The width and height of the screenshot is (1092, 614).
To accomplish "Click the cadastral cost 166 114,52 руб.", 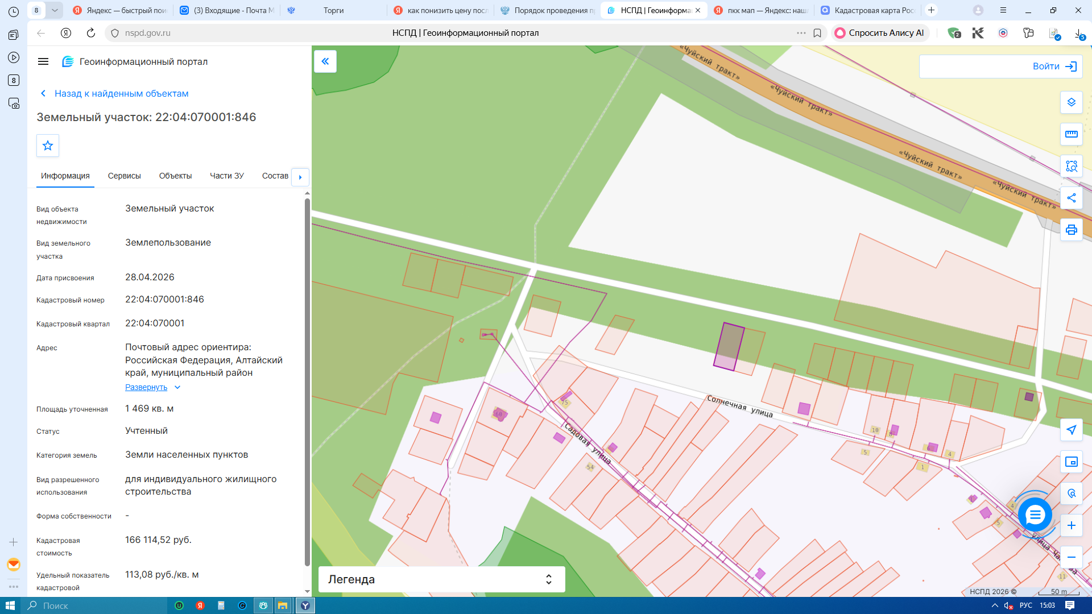I will click(158, 540).
